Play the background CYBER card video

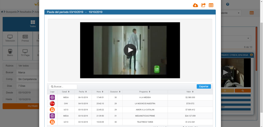point(226,72)
